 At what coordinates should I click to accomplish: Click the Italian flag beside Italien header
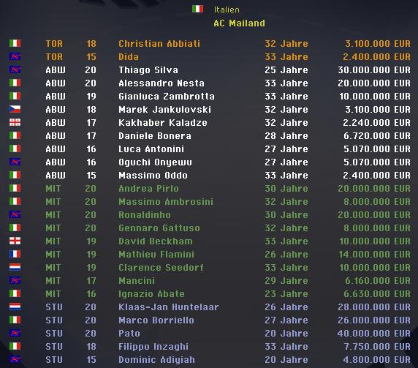pyautogui.click(x=197, y=9)
